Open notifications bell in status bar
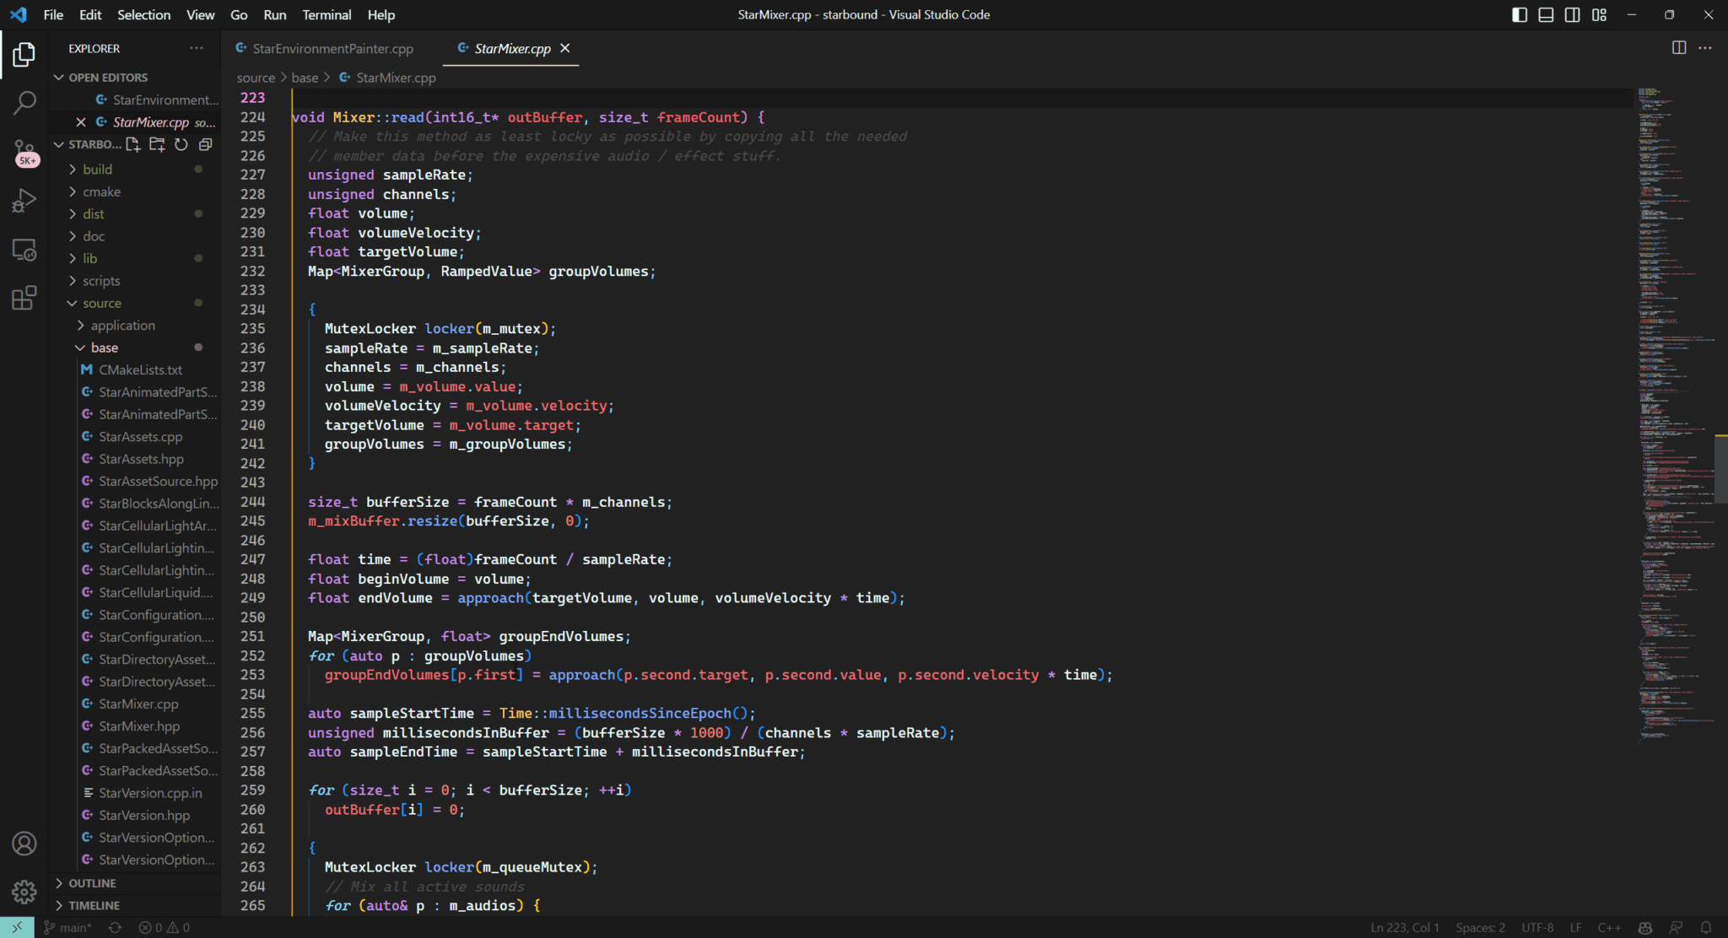The height and width of the screenshot is (938, 1728). 1705,927
